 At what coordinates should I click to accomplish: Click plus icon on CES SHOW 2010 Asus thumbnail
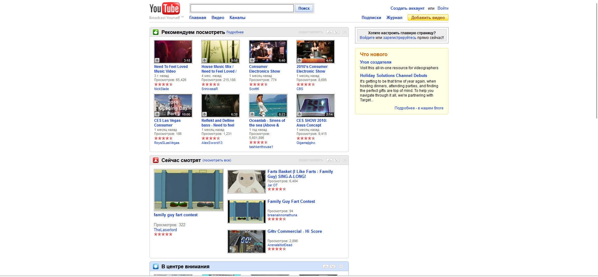click(300, 114)
